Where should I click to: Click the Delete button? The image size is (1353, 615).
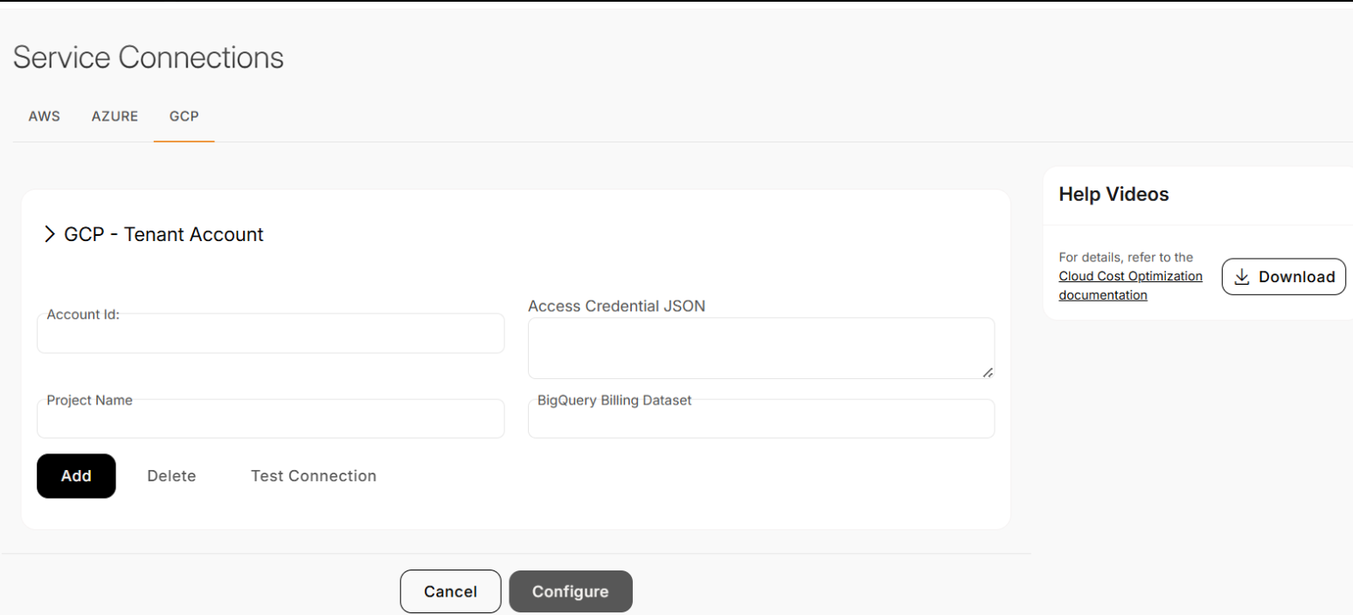click(x=171, y=476)
